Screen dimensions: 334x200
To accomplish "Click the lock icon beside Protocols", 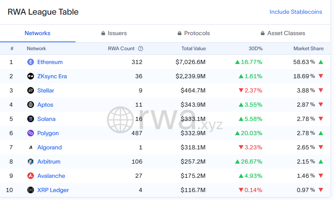I will pyautogui.click(x=180, y=33).
